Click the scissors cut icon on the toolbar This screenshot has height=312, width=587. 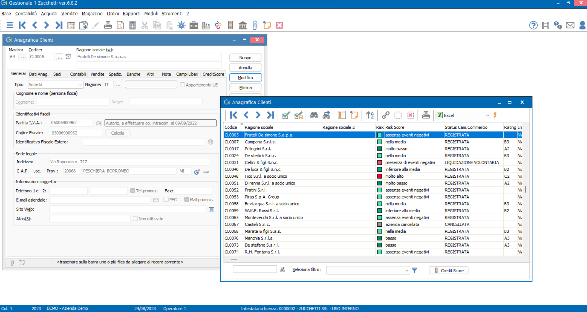click(x=145, y=25)
